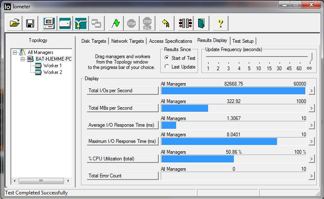Click the topology horizontal scrollbar thumb

[x=41, y=181]
